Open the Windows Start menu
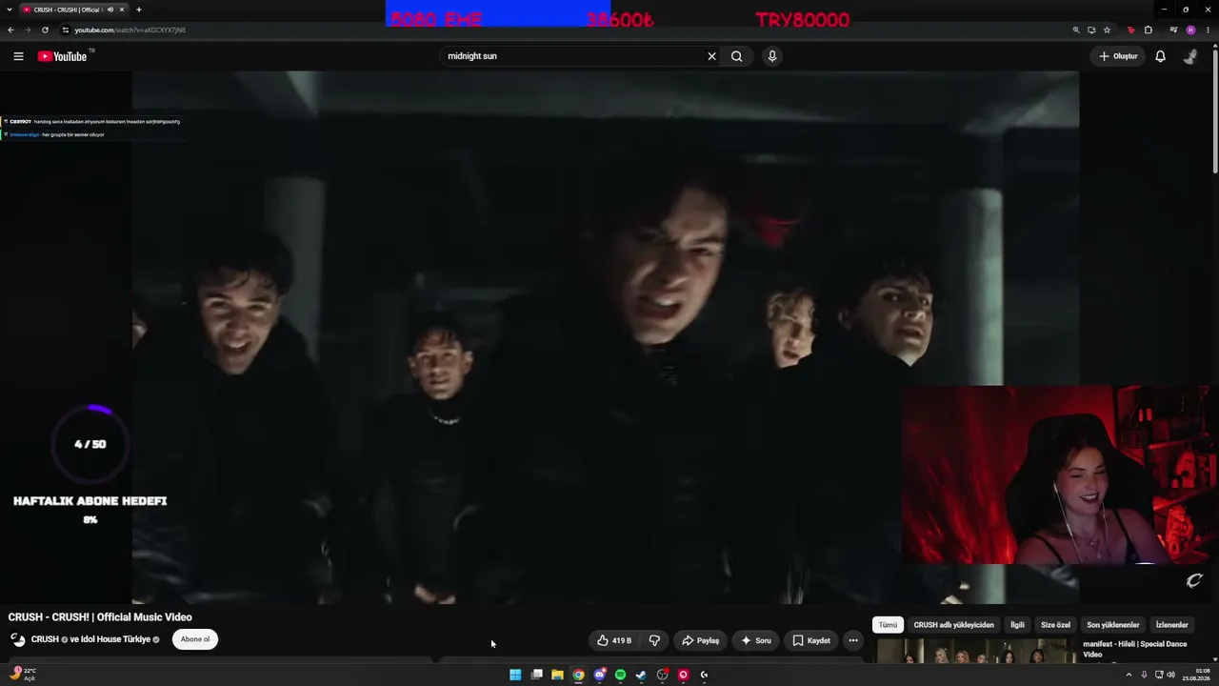This screenshot has width=1219, height=686. coord(515,675)
